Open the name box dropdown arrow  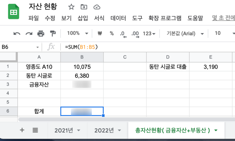[x=37, y=47]
